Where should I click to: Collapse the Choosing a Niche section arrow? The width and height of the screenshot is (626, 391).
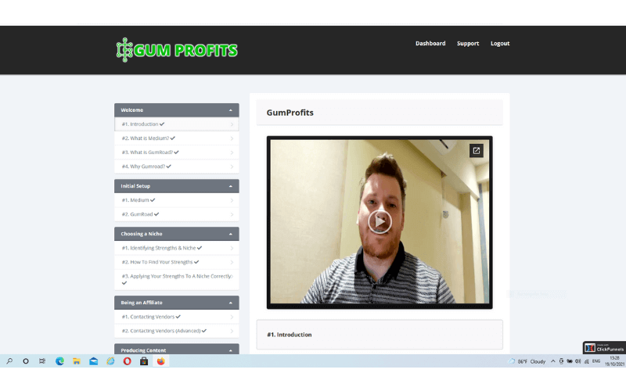click(x=230, y=234)
